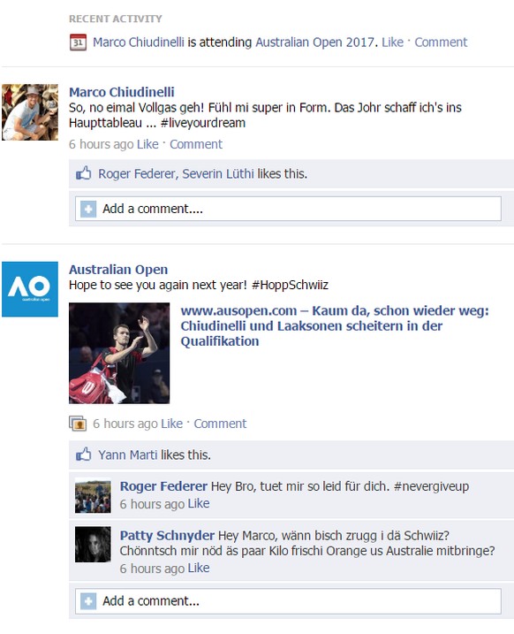Image resolution: width=514 pixels, height=634 pixels.
Task: Comment on the Australian Open post
Action: point(220,424)
